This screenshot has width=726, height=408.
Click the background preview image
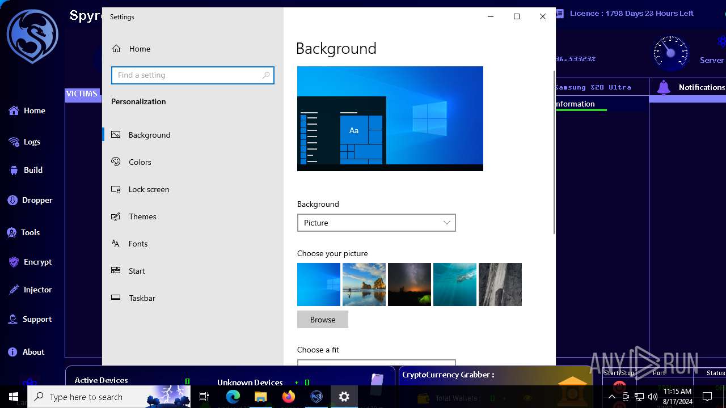[x=390, y=118]
